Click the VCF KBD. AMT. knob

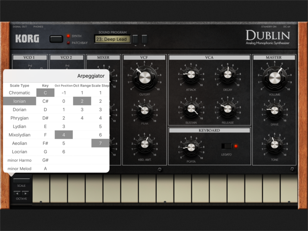145,144
